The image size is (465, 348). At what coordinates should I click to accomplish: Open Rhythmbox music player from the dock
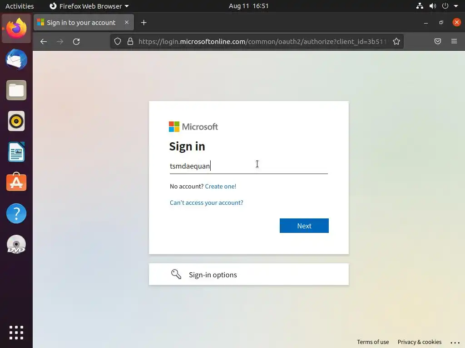pos(16,121)
